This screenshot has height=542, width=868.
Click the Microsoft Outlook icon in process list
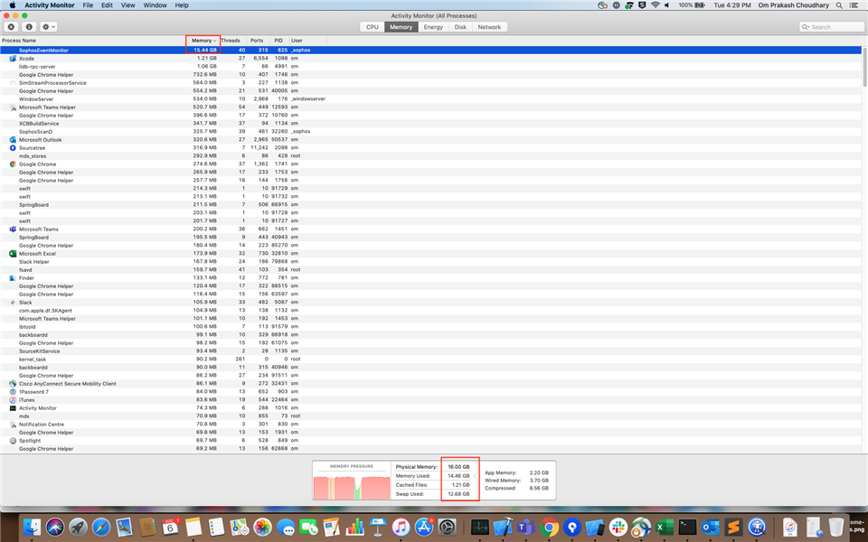tap(13, 139)
